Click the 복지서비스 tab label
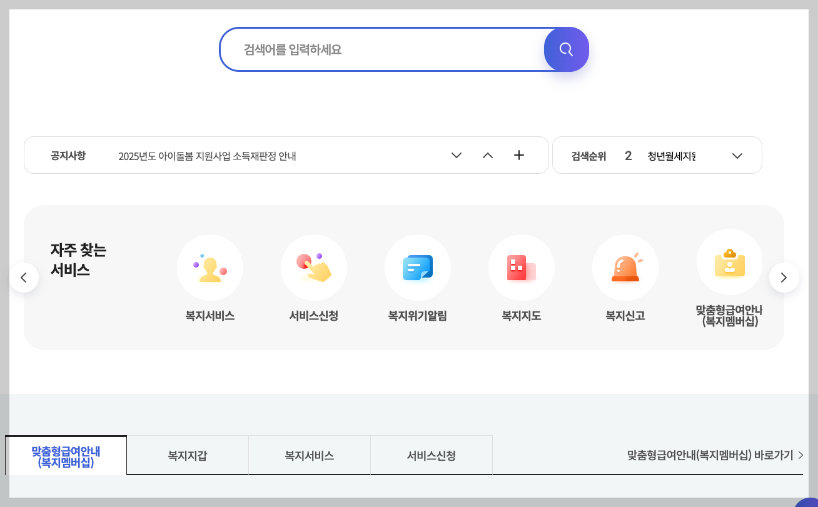Viewport: 818px width, 507px height. (309, 455)
